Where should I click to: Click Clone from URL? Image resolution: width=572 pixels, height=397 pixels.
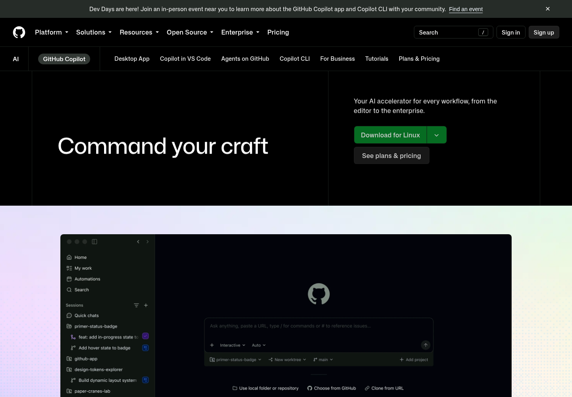(384, 388)
